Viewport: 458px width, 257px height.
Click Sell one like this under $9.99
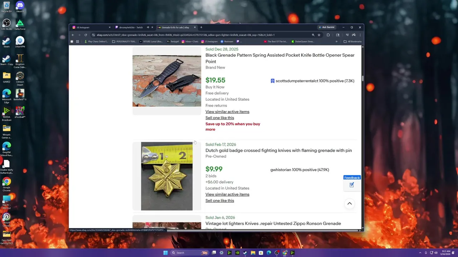pos(220,201)
